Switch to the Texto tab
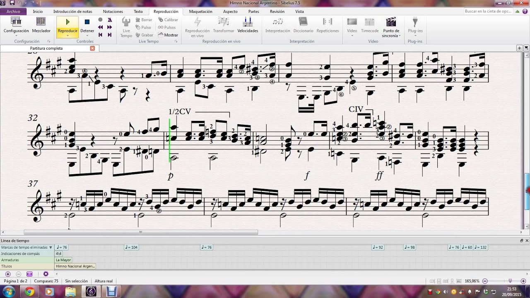530x298 pixels. [138, 12]
